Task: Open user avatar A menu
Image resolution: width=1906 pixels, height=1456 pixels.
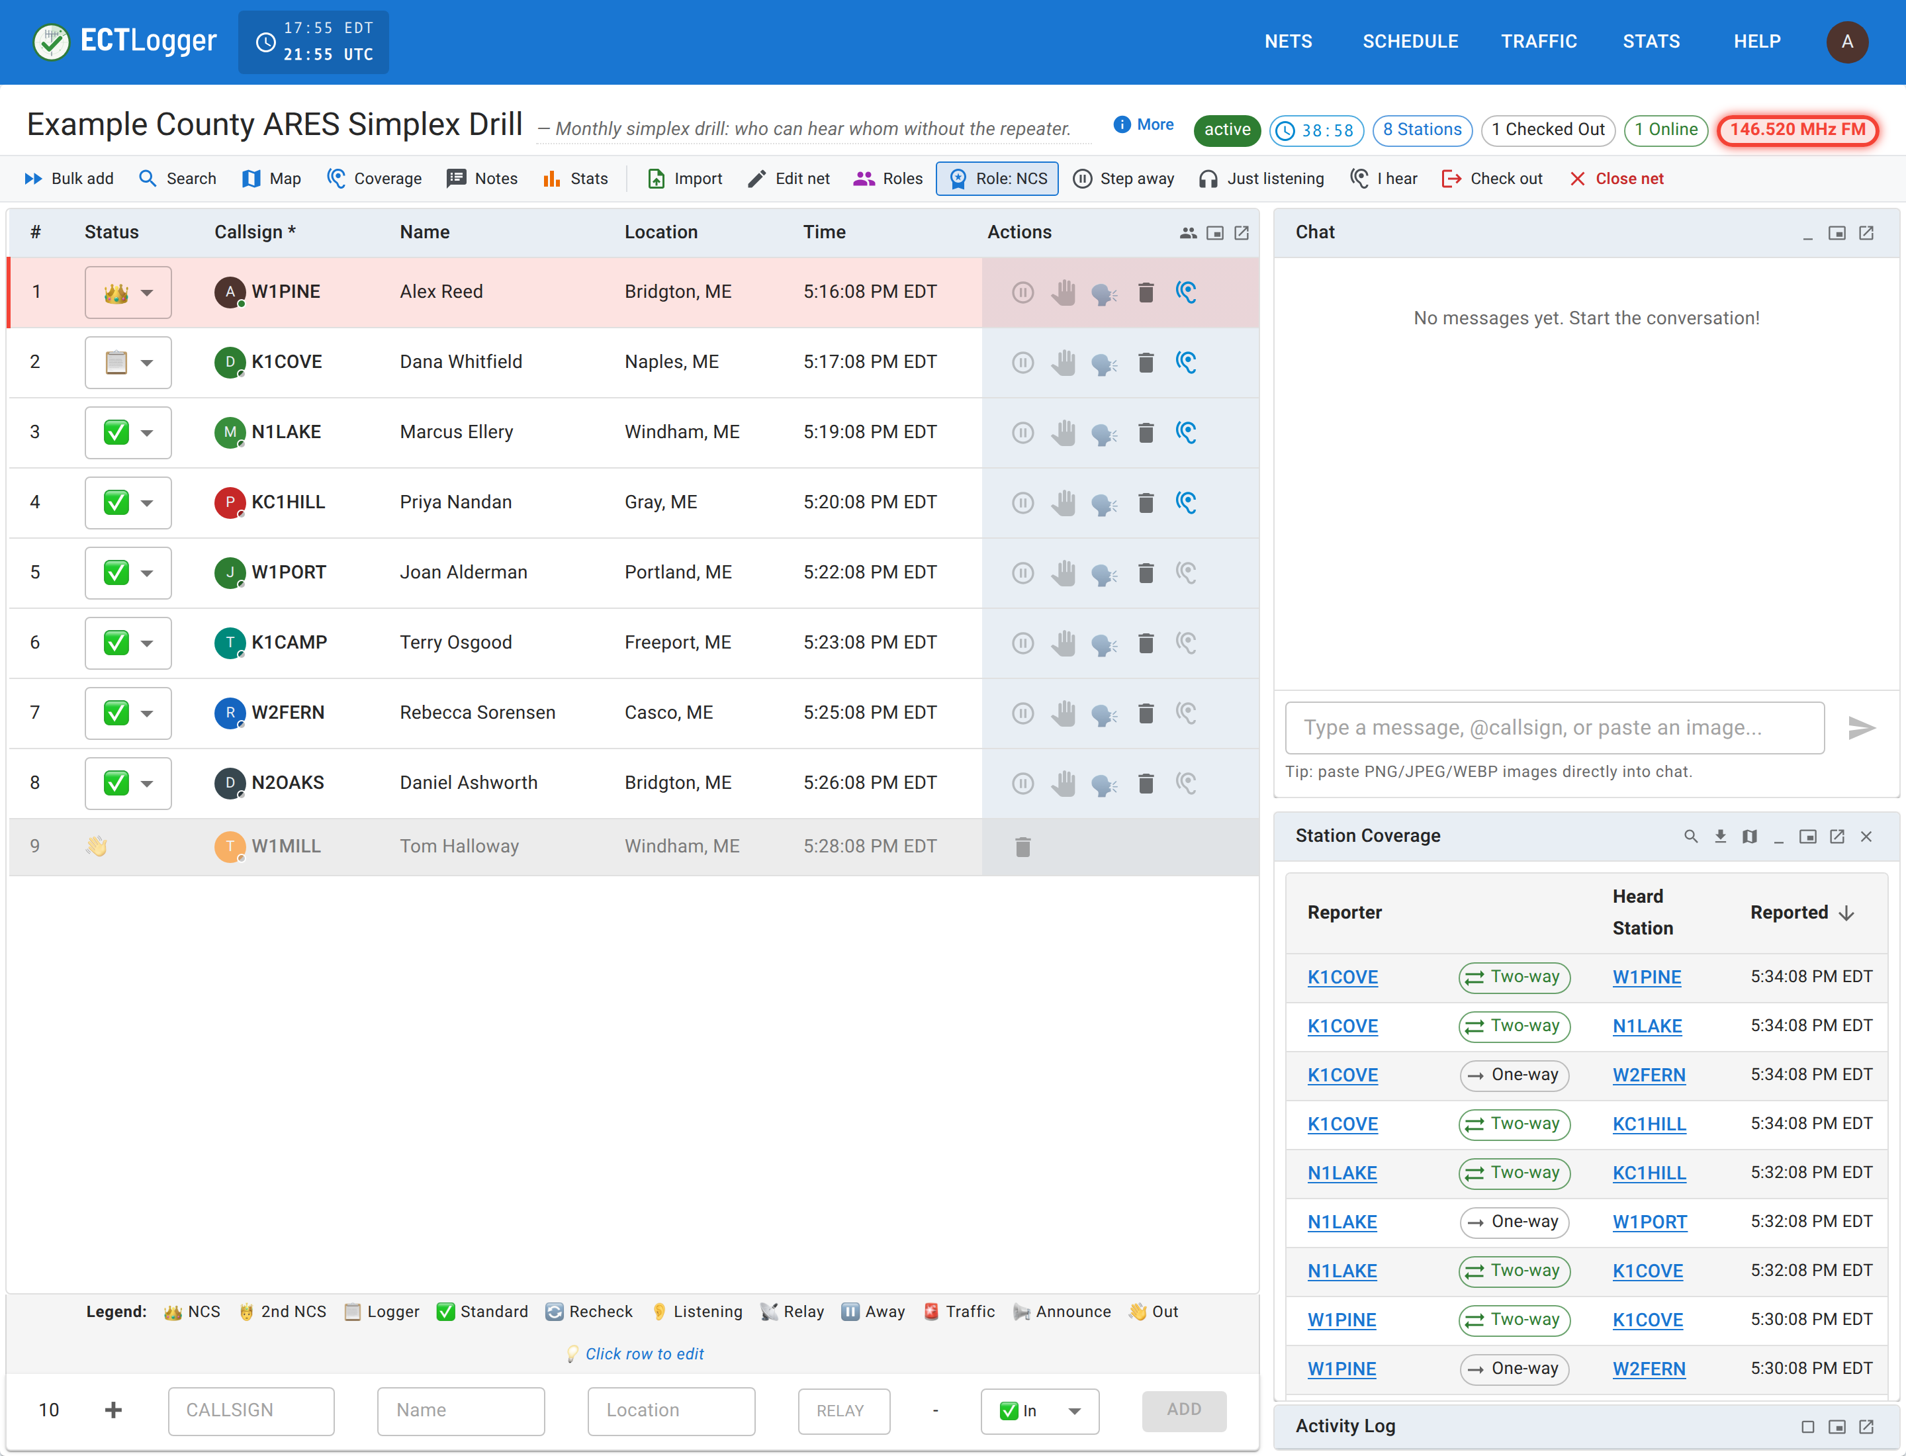Action: pyautogui.click(x=1847, y=42)
